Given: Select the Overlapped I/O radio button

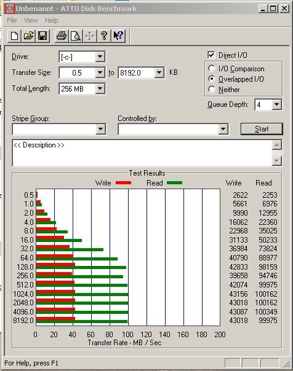Looking at the screenshot, I should coord(212,79).
